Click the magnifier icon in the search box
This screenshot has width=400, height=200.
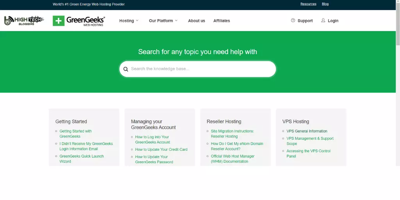coord(125,69)
